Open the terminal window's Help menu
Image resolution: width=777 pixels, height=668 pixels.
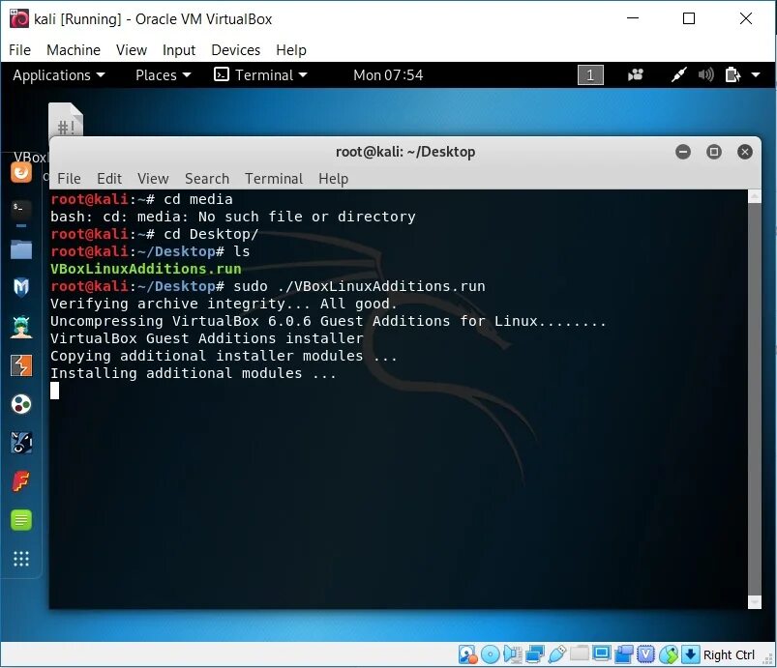point(333,178)
